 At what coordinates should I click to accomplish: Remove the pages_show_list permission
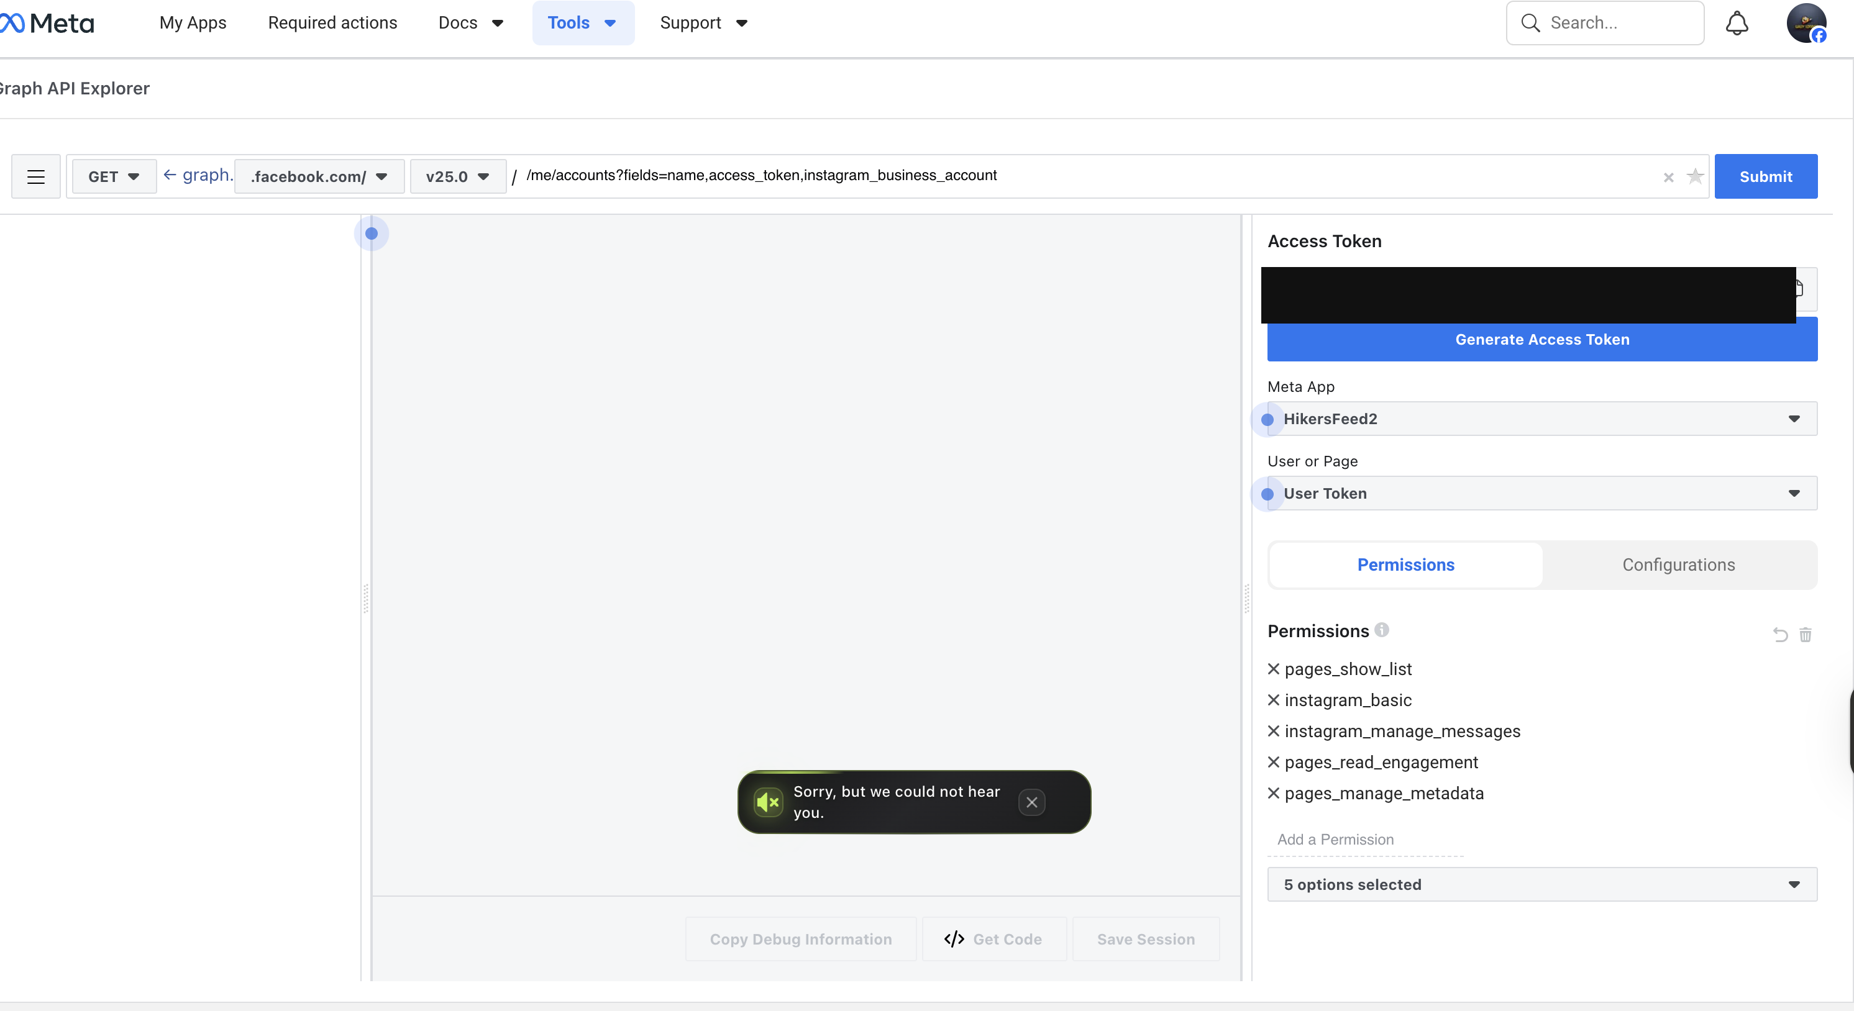(1273, 668)
